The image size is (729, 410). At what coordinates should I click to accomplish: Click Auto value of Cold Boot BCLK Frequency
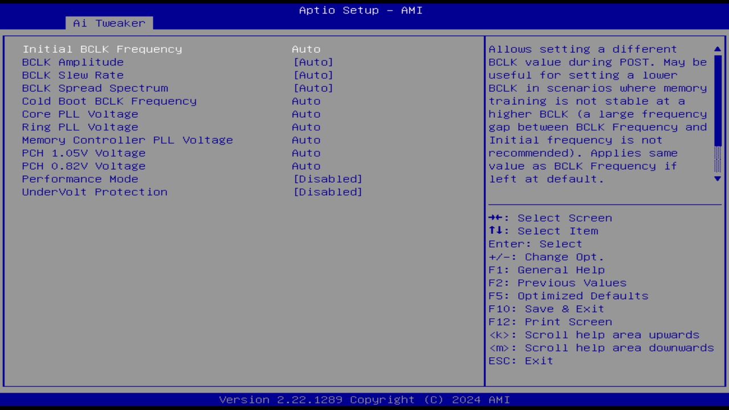pyautogui.click(x=306, y=101)
